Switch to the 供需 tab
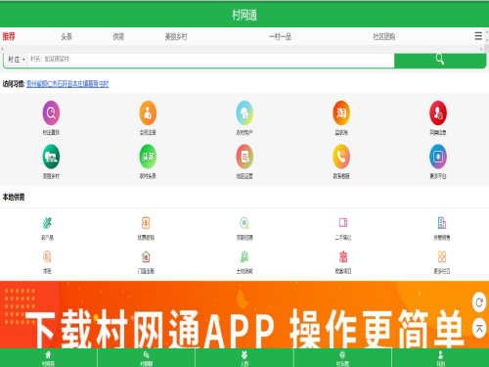 118,36
